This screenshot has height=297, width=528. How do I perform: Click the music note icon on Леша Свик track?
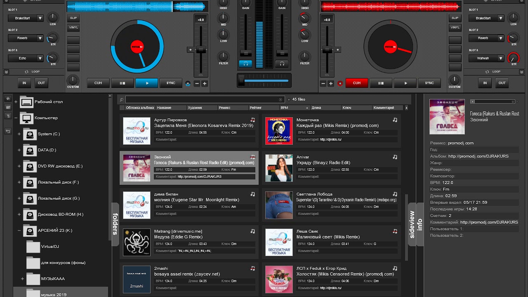pos(395,231)
